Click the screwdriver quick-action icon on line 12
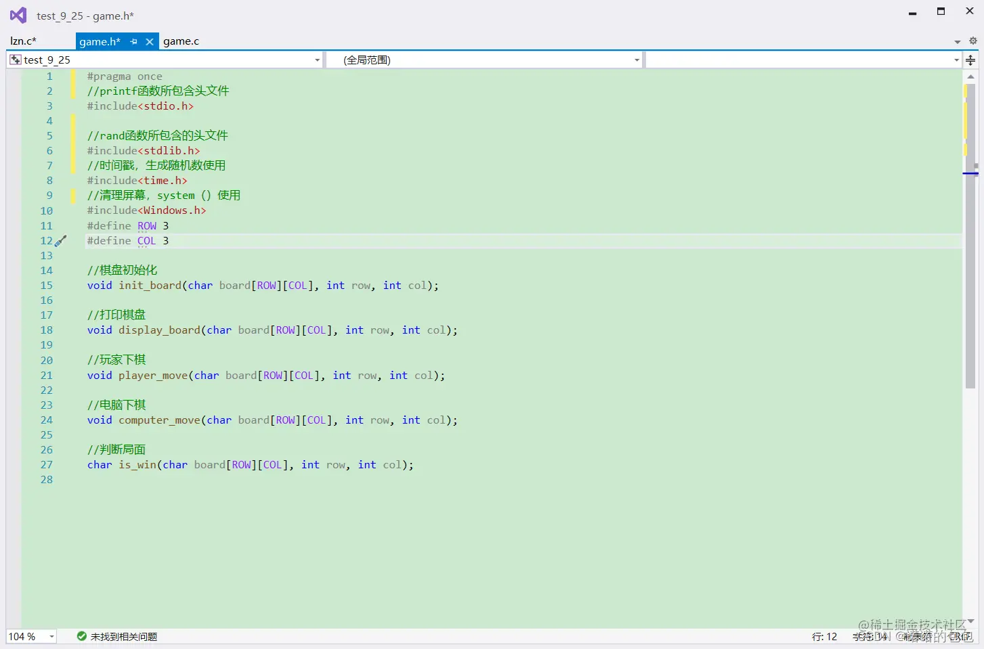The height and width of the screenshot is (649, 984). pos(61,241)
